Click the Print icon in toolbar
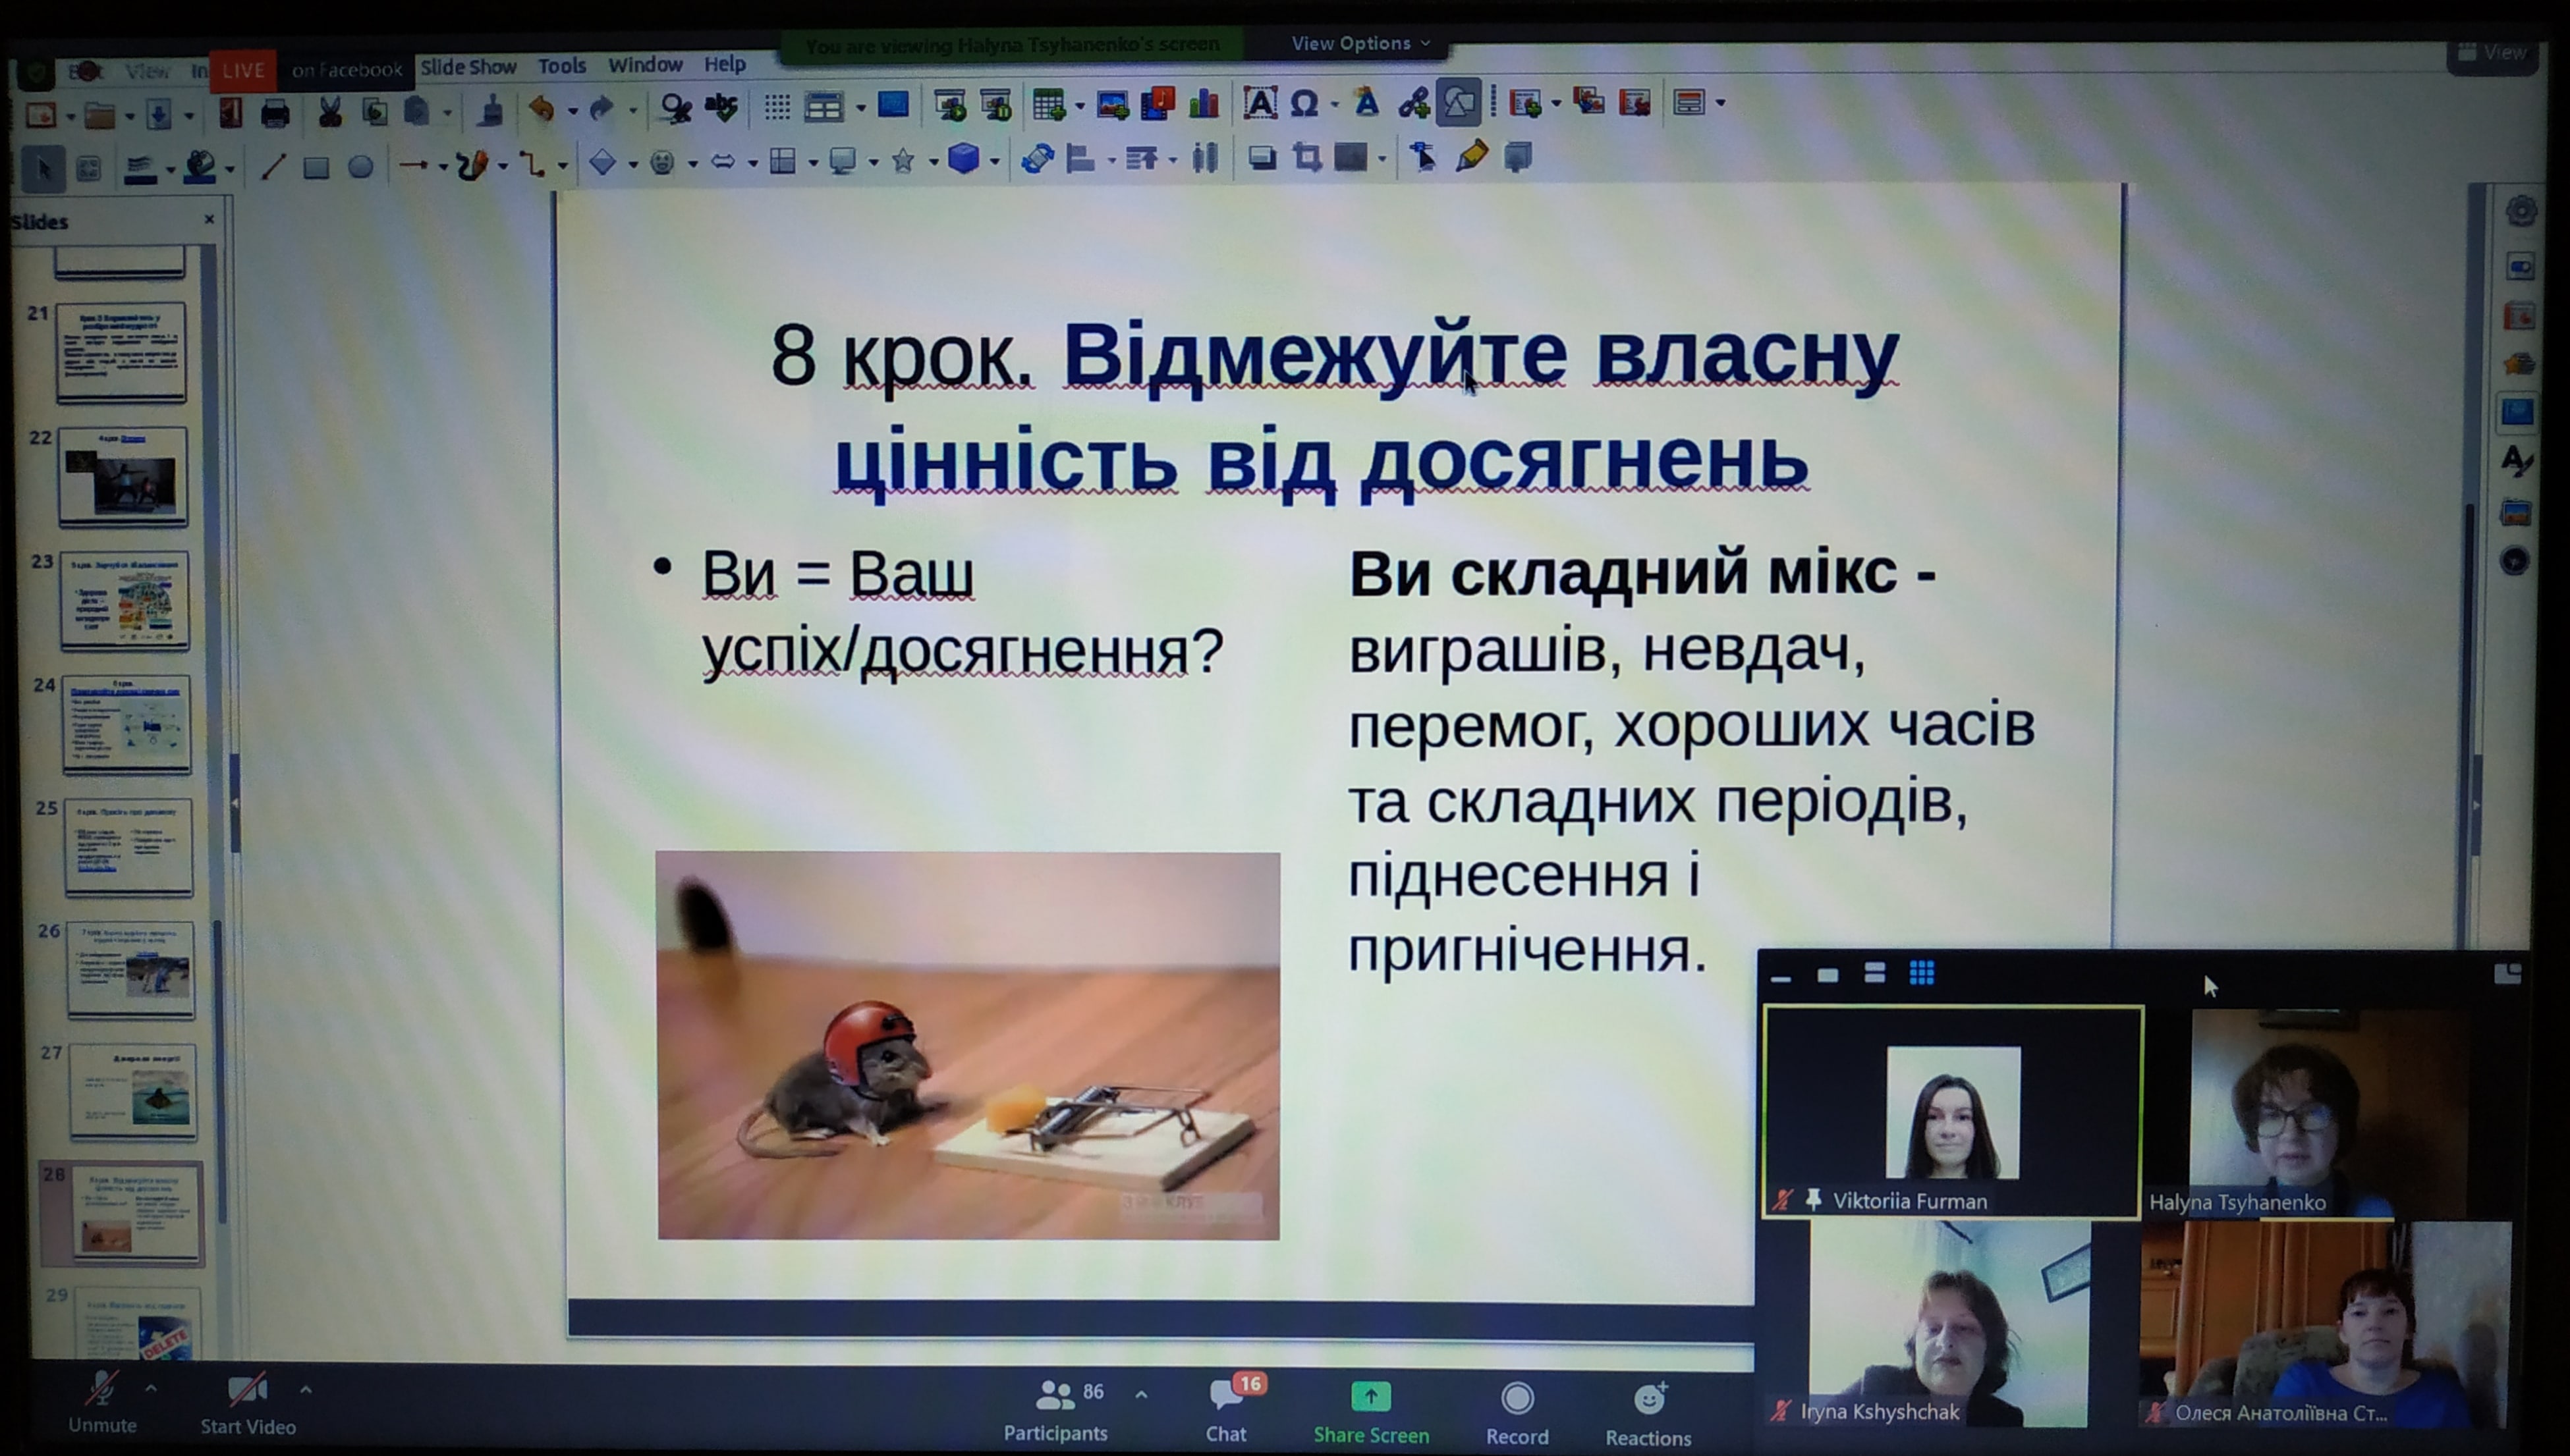 point(275,113)
